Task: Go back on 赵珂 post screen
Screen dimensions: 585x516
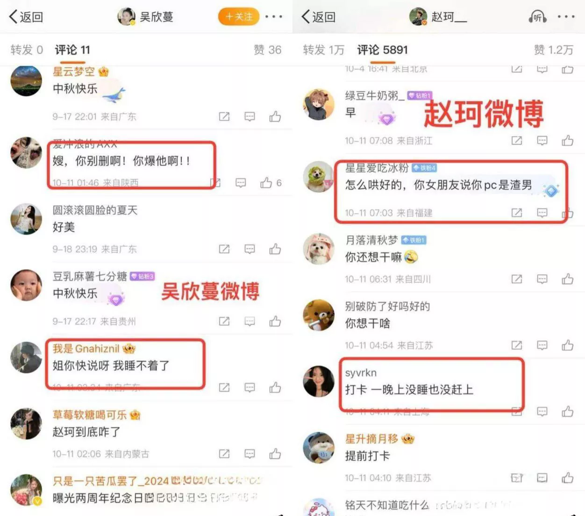Action: (x=319, y=17)
